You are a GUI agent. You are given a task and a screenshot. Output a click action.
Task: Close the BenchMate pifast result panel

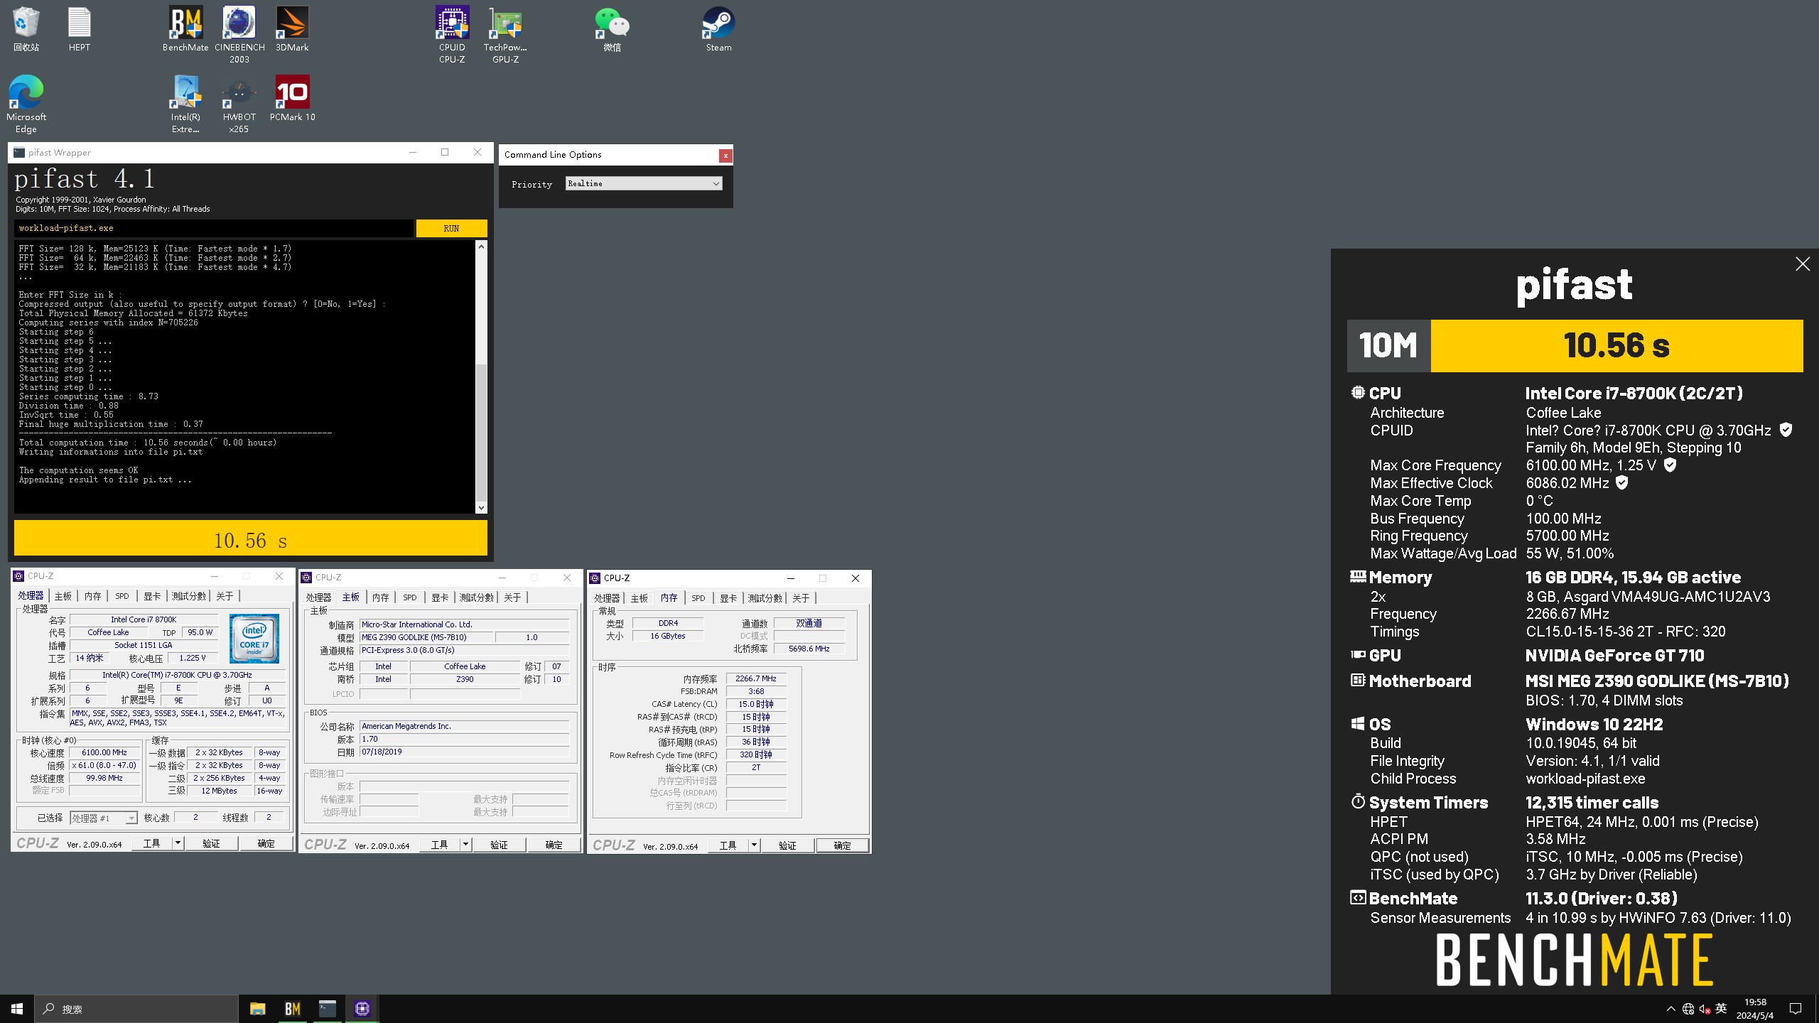1803,264
